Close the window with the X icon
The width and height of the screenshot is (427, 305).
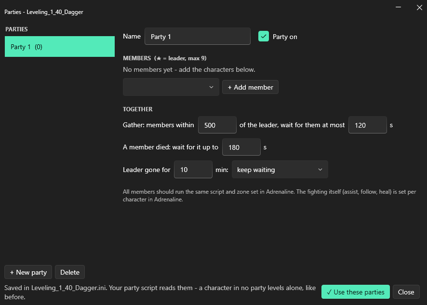(419, 7)
